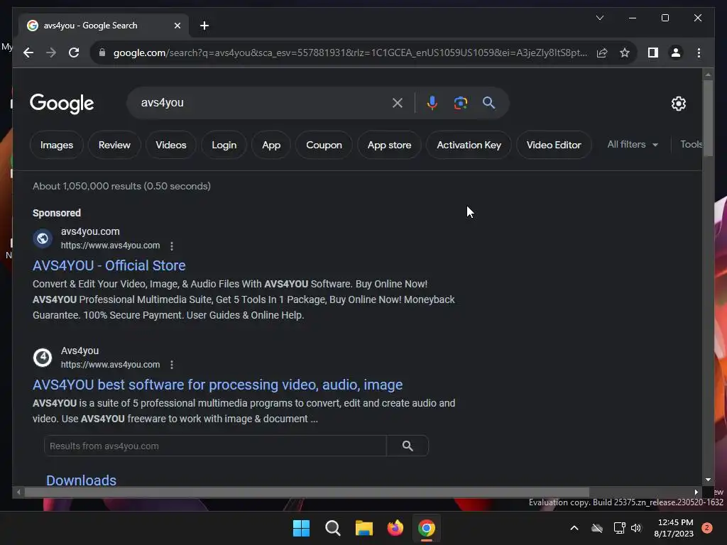
Task: Click the scroll down arrow
Action: (708, 480)
